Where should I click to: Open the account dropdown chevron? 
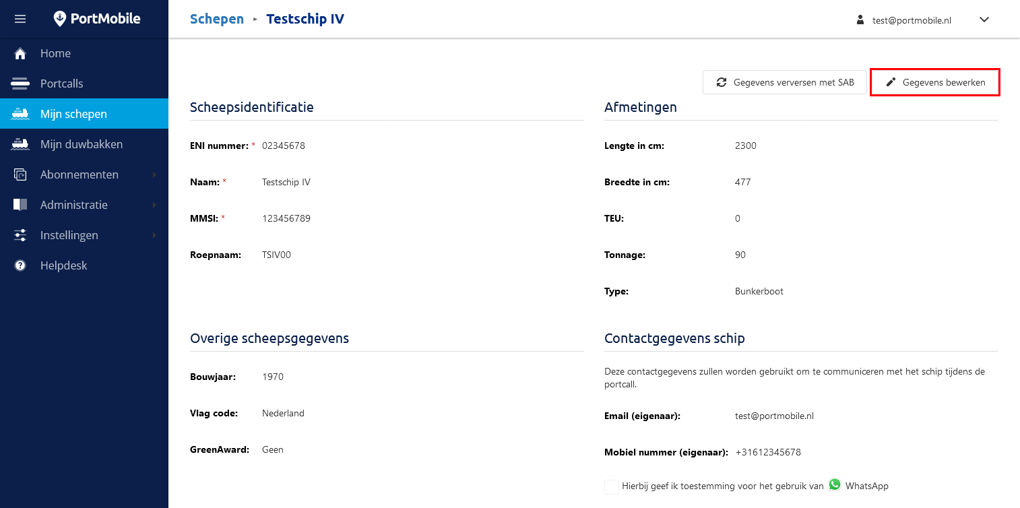click(x=984, y=20)
